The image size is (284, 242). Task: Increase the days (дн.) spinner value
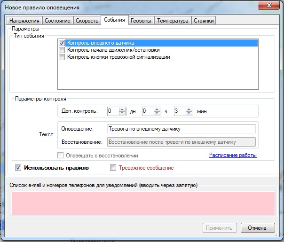point(123,109)
